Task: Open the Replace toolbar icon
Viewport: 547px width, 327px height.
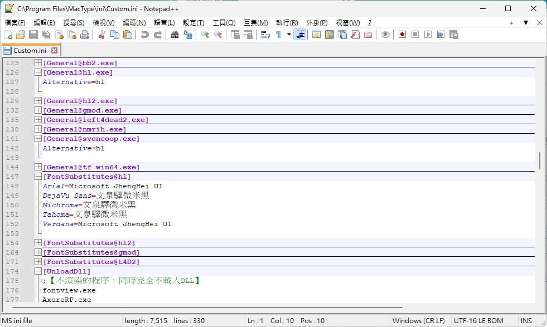Action: click(188, 35)
